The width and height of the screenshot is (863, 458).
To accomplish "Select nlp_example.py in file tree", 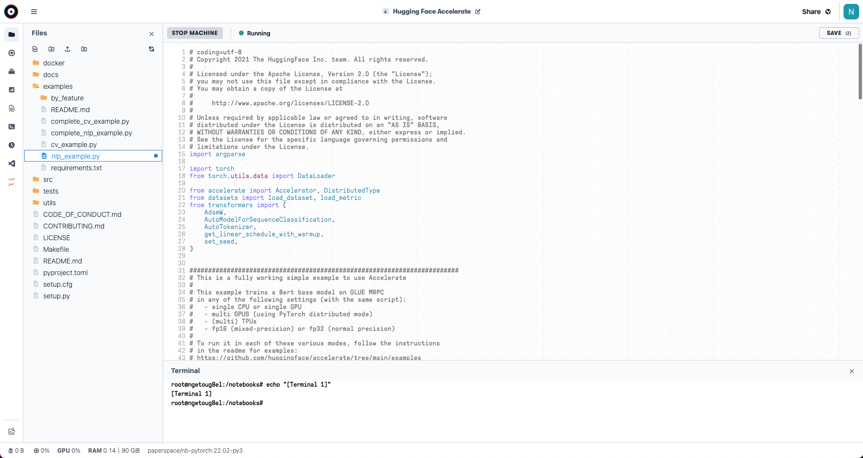I will coord(93,156).
